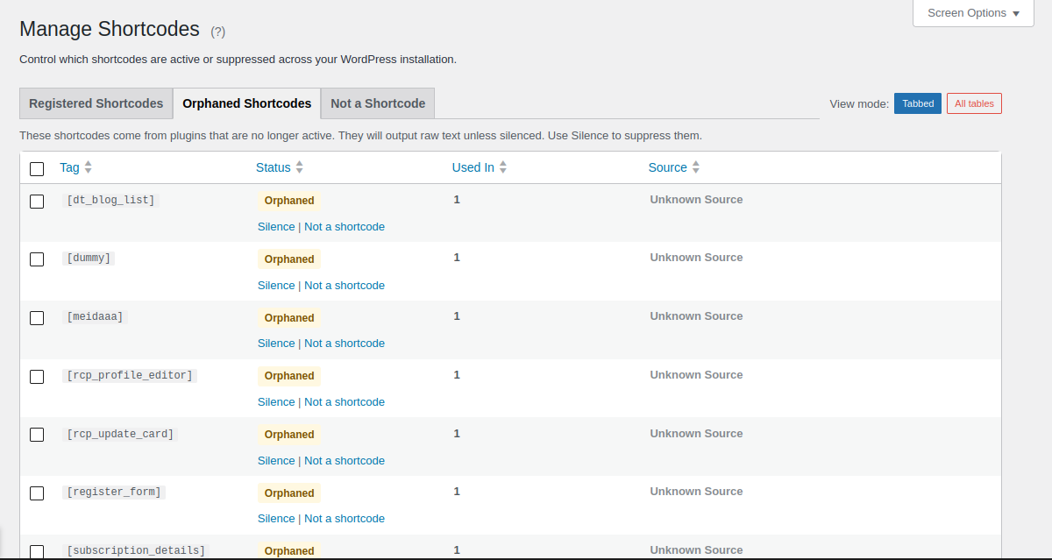Click Unknown Source in [register_form] row
This screenshot has width=1052, height=560.
coord(696,492)
